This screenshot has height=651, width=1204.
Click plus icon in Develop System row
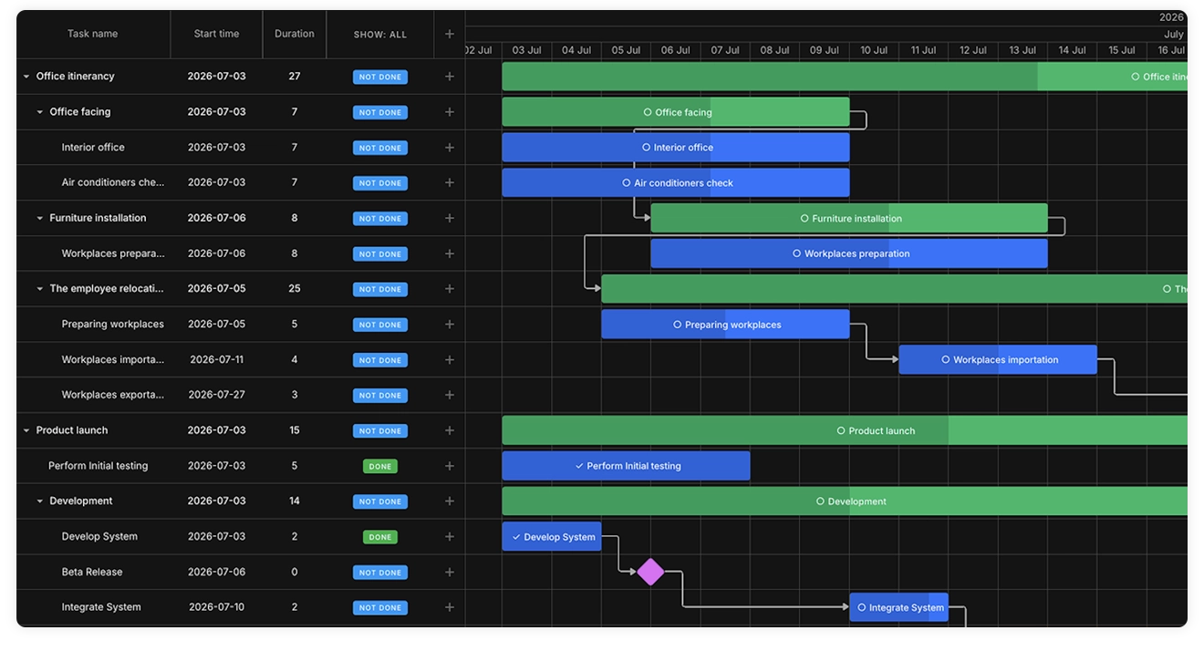click(x=449, y=537)
